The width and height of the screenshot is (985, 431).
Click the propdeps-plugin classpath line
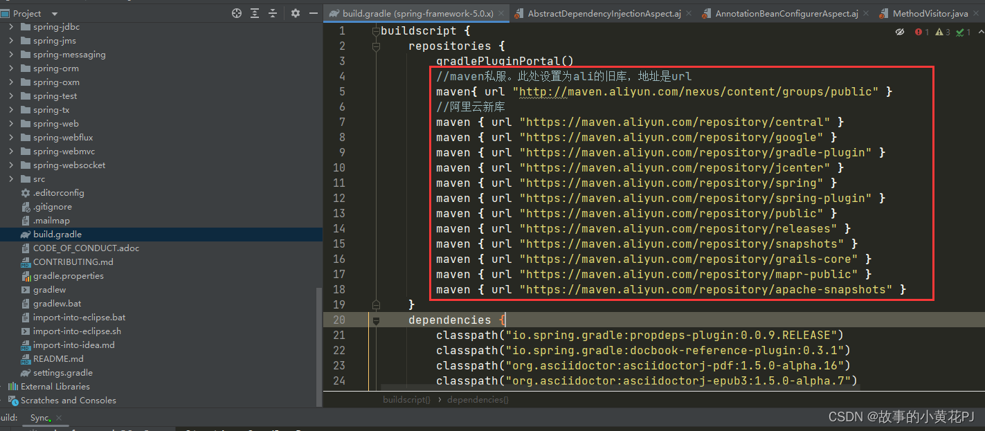640,336
